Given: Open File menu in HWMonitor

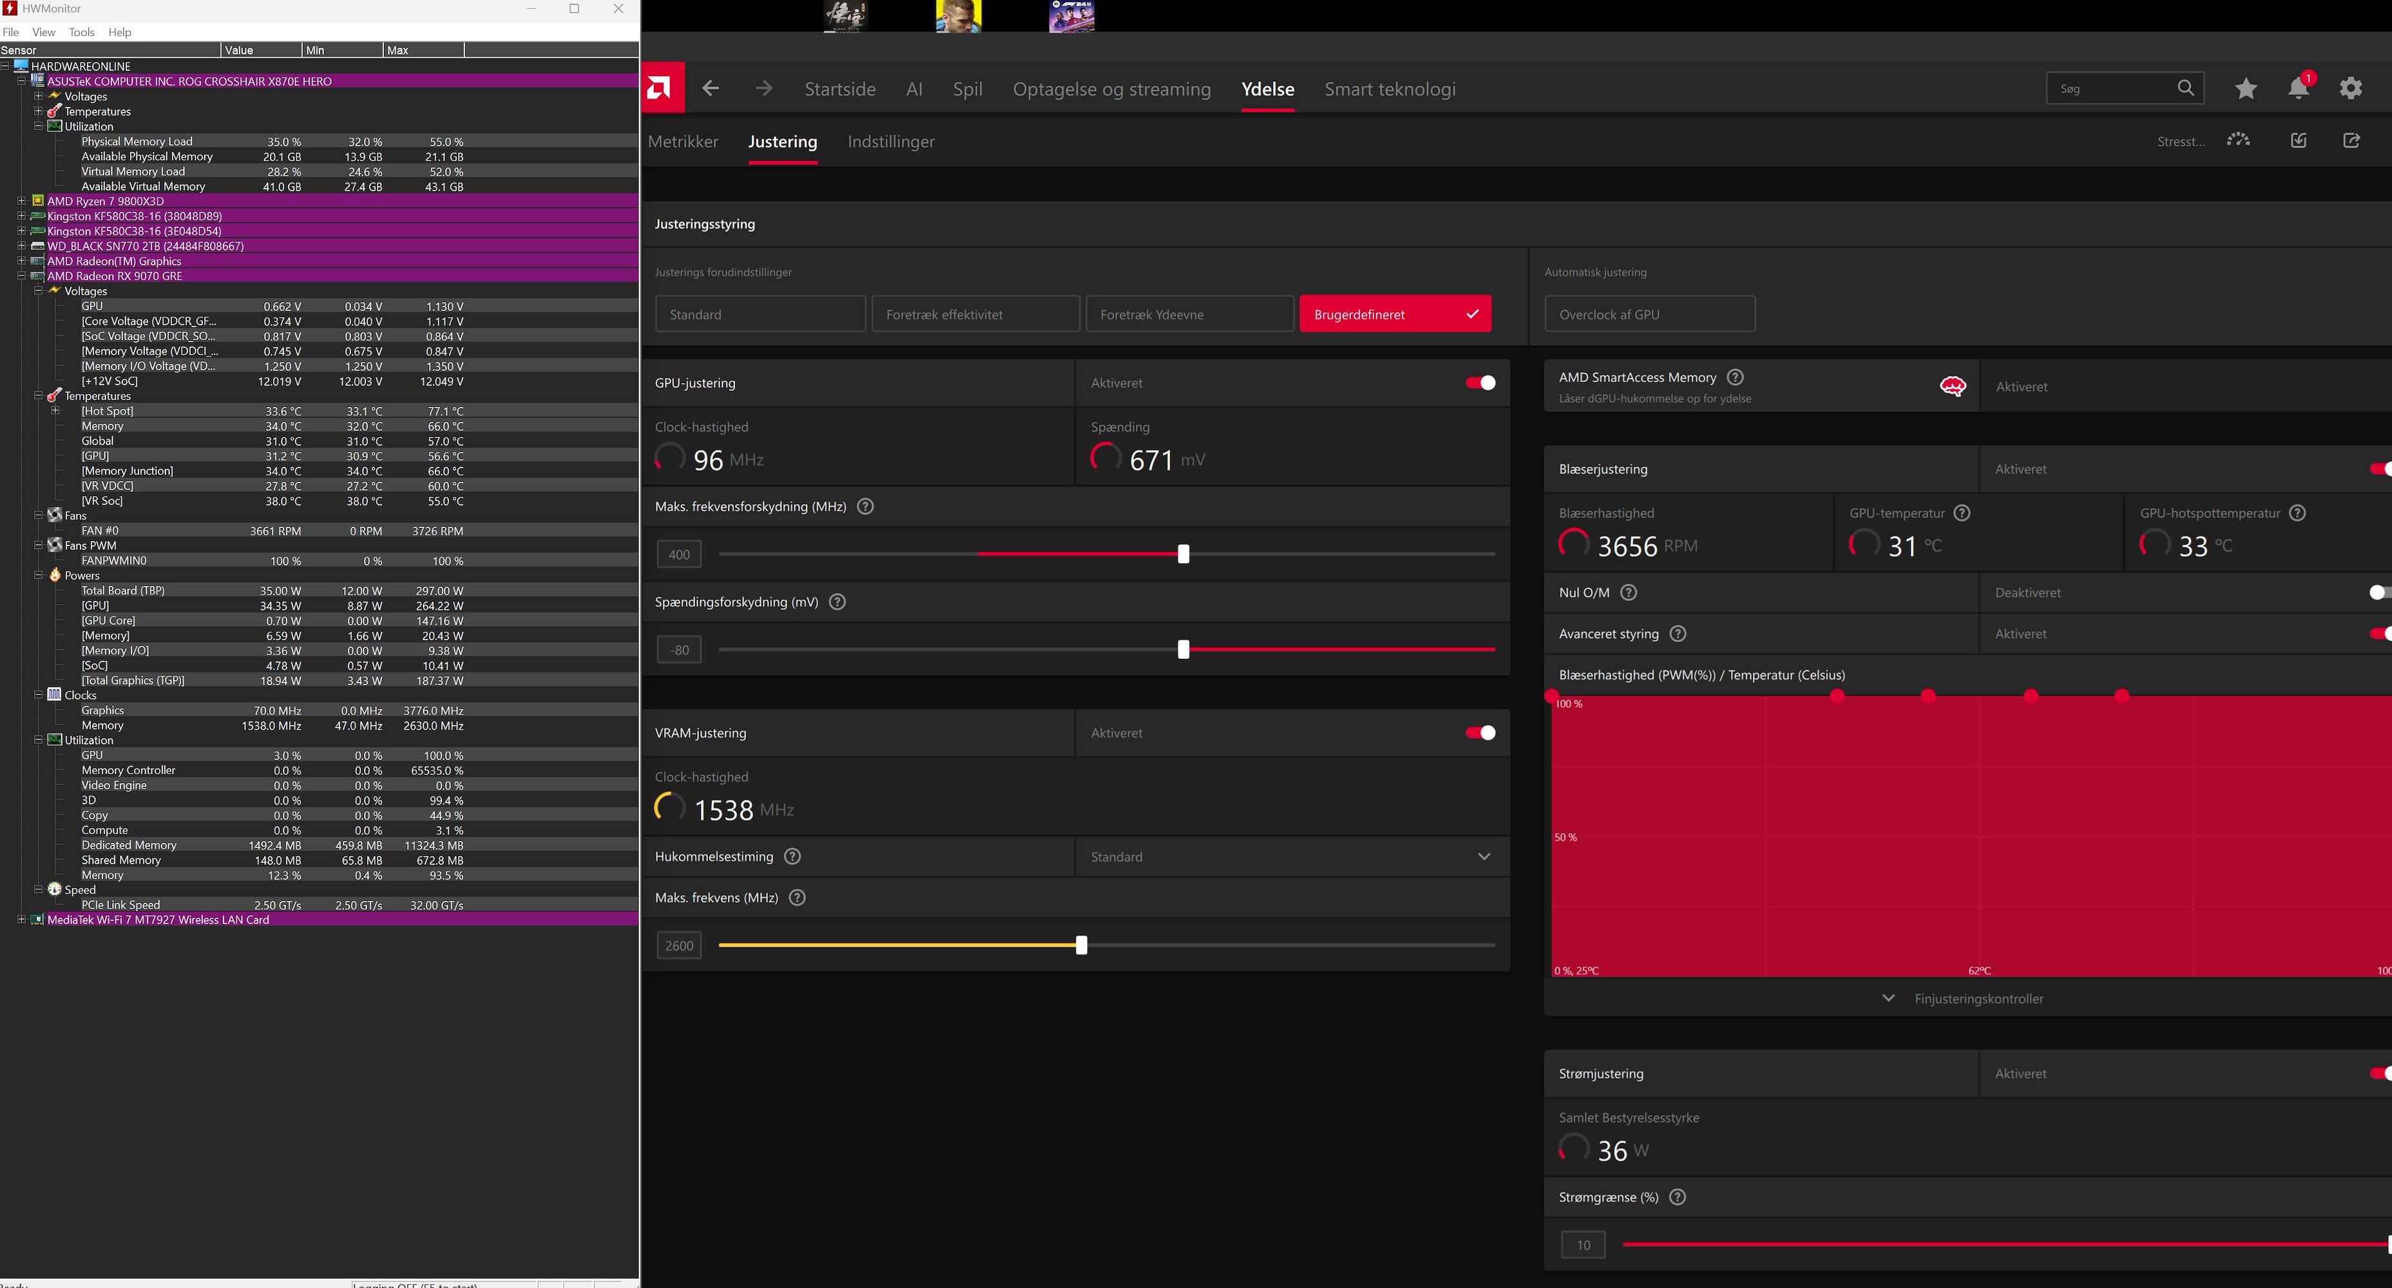Looking at the screenshot, I should click(11, 32).
